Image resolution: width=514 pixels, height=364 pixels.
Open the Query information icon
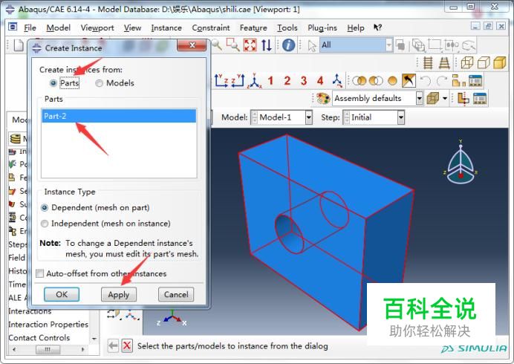click(x=288, y=45)
